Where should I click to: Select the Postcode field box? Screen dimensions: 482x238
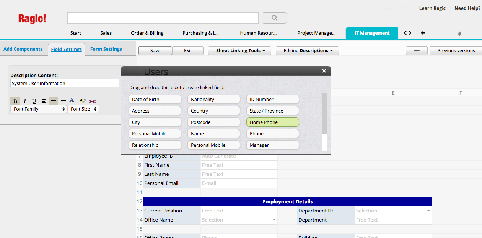(214, 122)
